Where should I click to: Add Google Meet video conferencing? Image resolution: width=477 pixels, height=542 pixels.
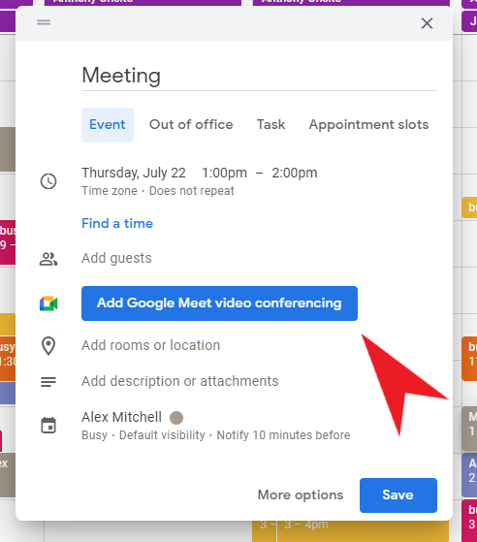pos(219,303)
